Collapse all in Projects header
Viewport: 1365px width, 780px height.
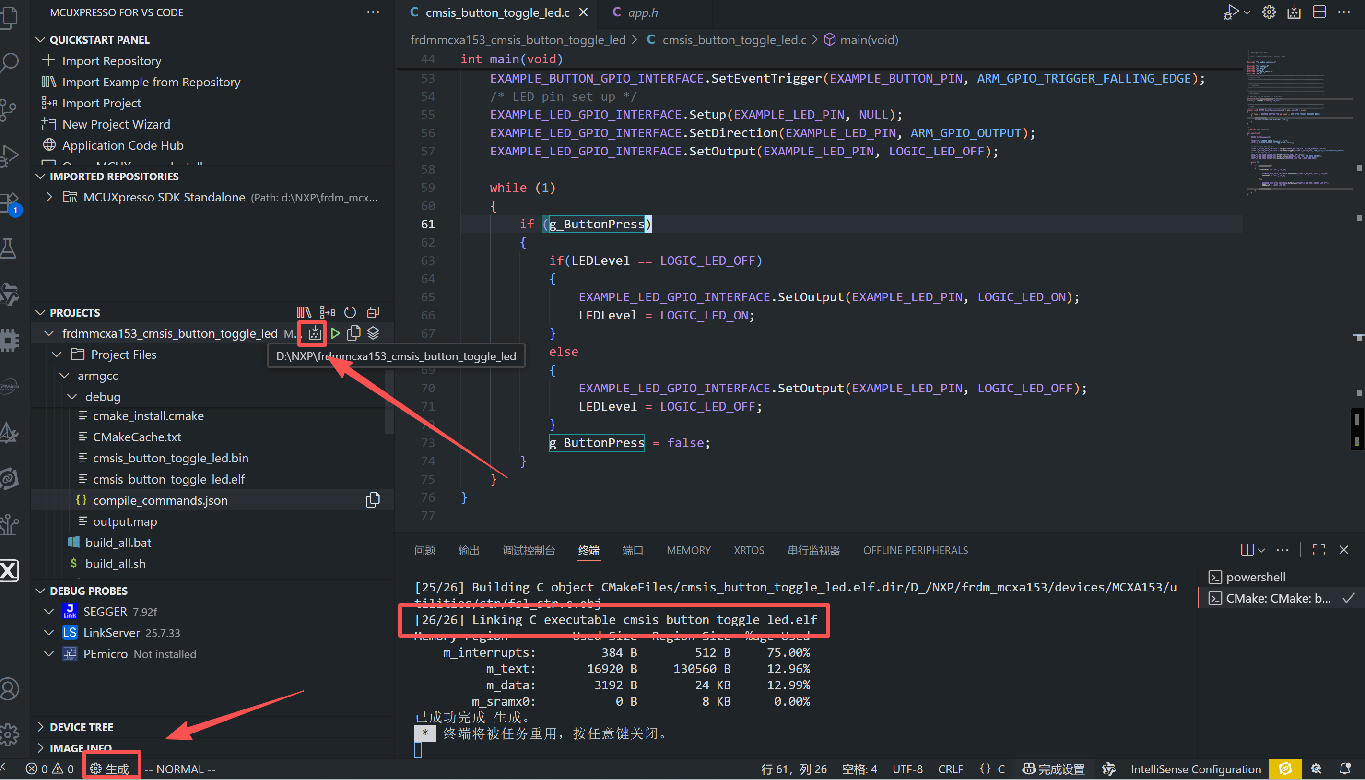pos(373,312)
